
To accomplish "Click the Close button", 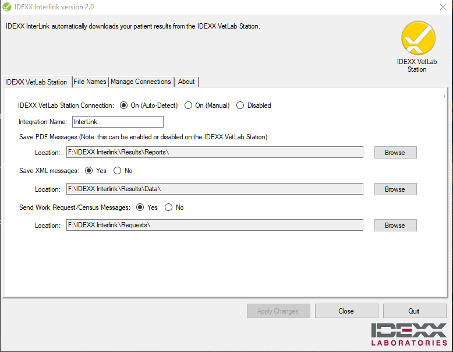I will coord(346,311).
